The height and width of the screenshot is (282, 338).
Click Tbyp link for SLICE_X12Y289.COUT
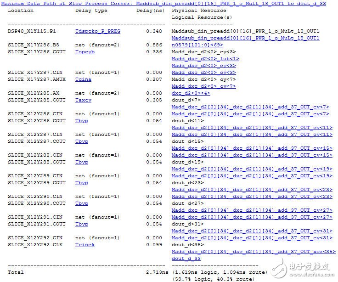tap(82, 183)
